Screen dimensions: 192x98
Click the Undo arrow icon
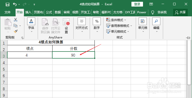(15, 4)
